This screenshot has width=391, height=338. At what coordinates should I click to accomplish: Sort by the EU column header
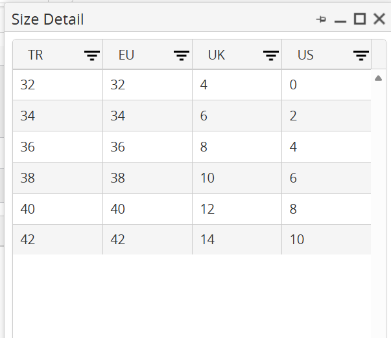click(x=126, y=55)
